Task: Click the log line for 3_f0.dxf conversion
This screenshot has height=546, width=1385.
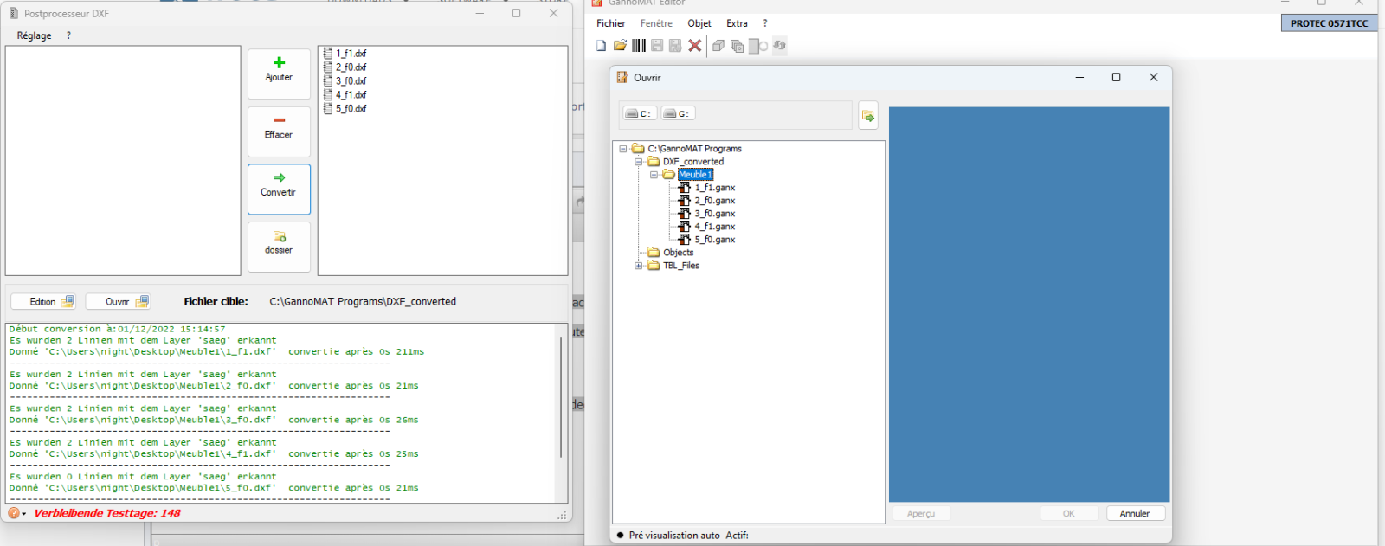Action: tap(214, 420)
